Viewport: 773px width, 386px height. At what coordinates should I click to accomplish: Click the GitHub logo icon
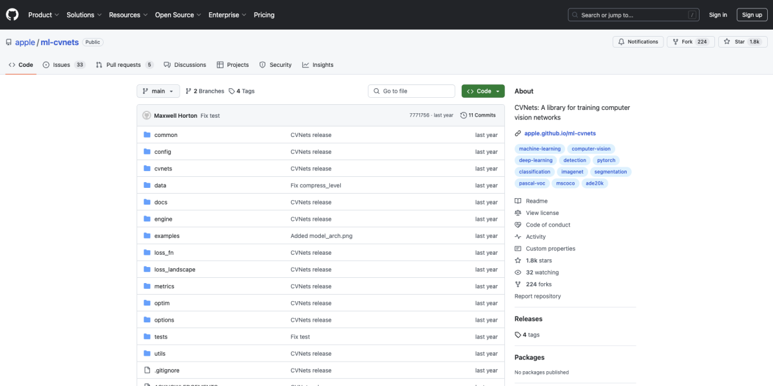(x=13, y=14)
